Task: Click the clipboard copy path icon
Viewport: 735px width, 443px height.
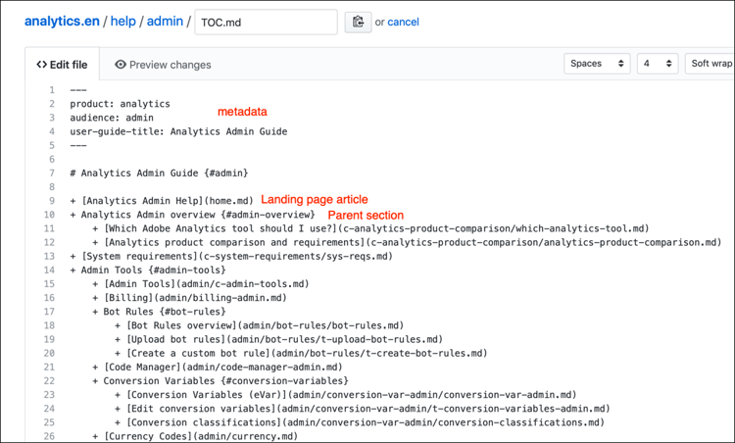Action: click(x=358, y=22)
